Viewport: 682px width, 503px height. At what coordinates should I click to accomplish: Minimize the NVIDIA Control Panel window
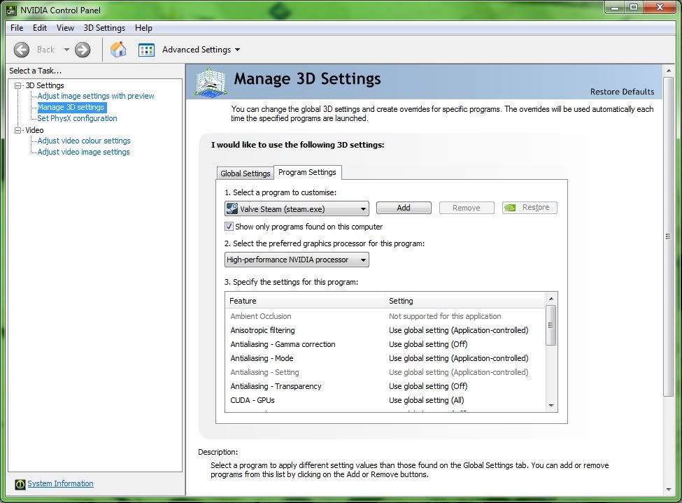click(615, 8)
